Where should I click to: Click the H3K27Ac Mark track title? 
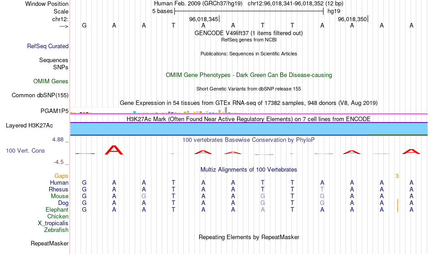249,119
